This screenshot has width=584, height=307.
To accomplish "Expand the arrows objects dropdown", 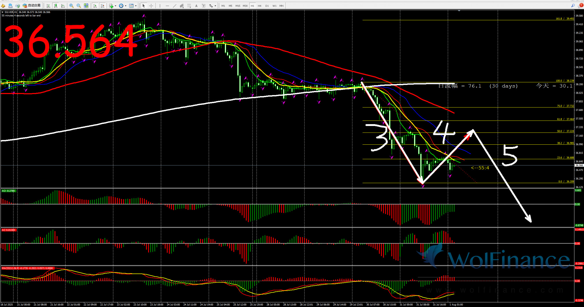I will [215, 6].
